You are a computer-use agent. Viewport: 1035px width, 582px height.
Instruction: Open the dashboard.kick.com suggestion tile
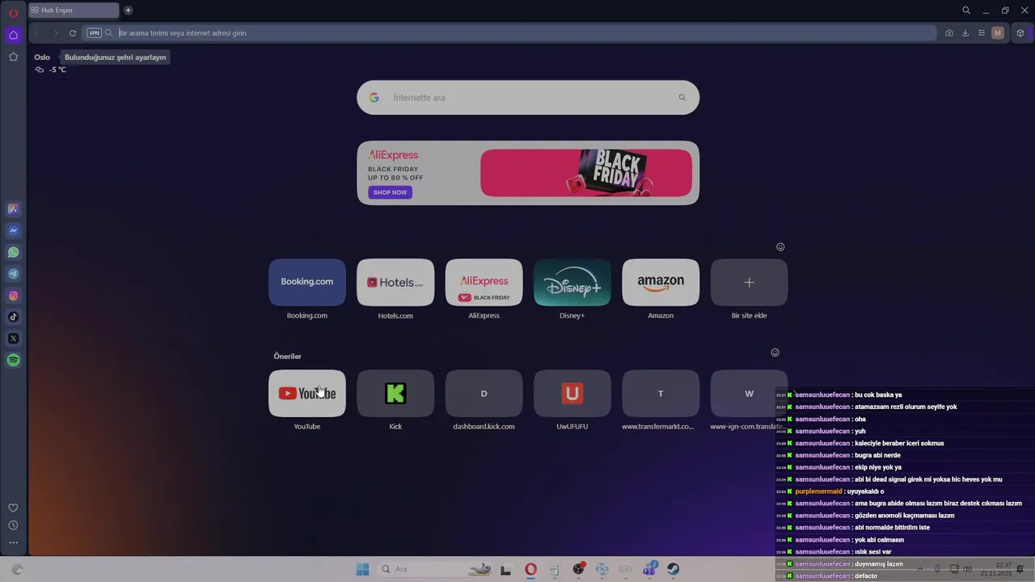point(484,394)
